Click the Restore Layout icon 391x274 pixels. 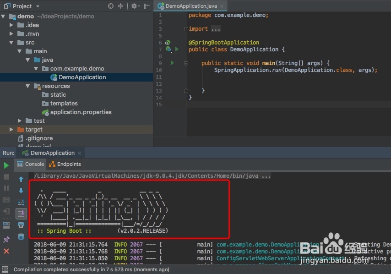coord(6,225)
